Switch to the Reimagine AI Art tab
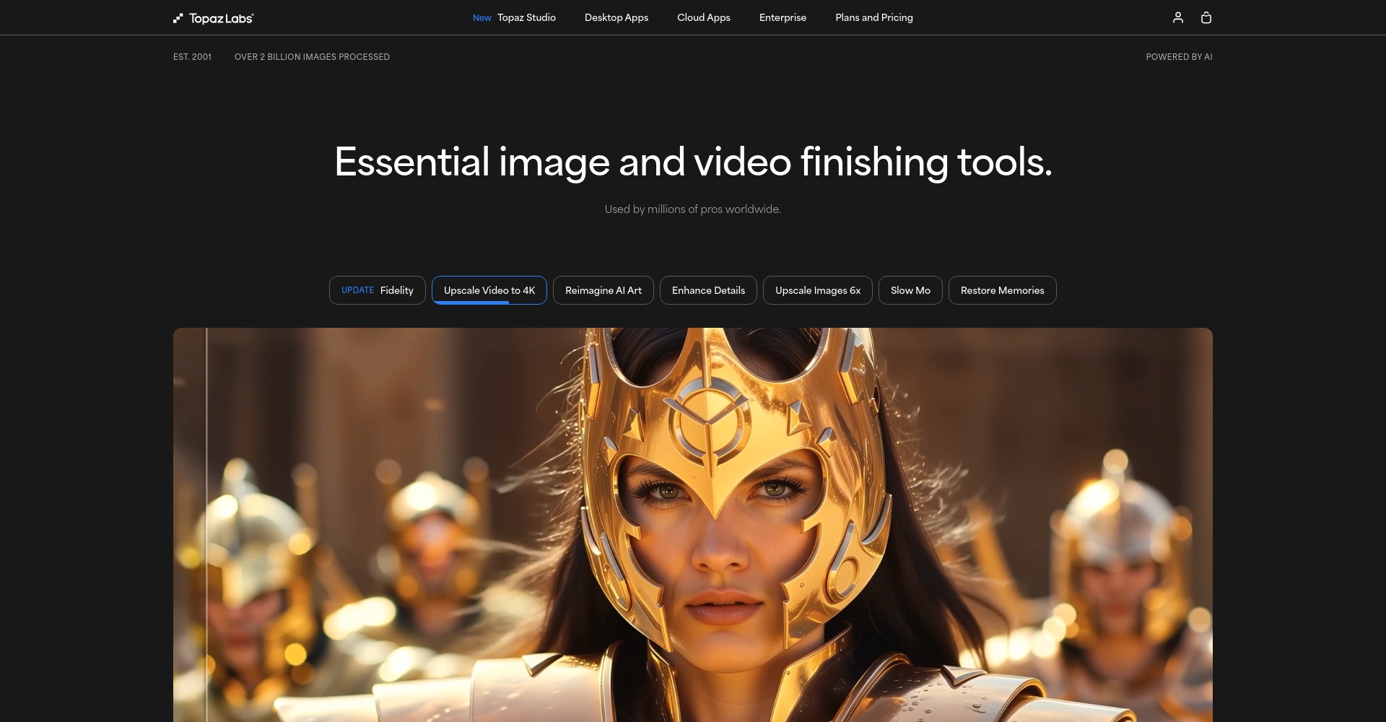Viewport: 1386px width, 722px height. click(x=603, y=290)
